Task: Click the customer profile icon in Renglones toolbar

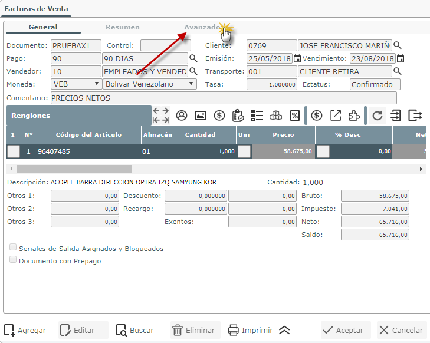Action: 182,116
